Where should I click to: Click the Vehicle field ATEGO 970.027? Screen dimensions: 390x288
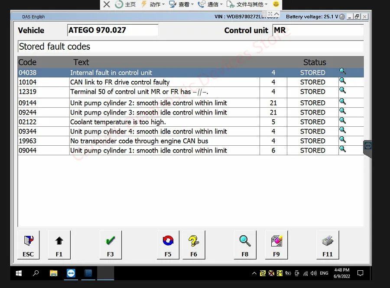(x=113, y=30)
